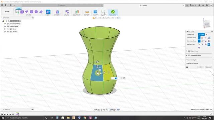Expand the Bodies tree node
Viewport: 214px width, 120px height.
pyautogui.click(x=5, y=32)
